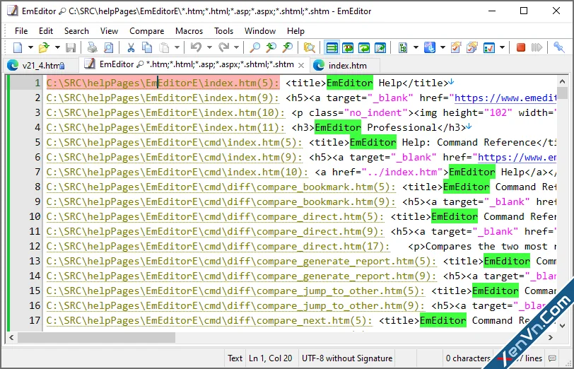Click the tree-structure plug-ins toolbar icon

point(403,47)
